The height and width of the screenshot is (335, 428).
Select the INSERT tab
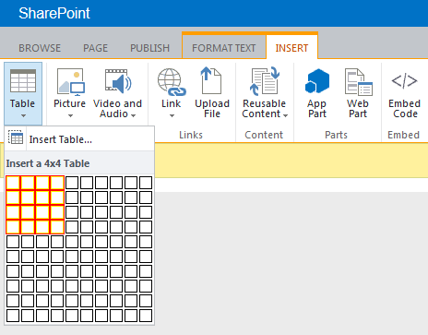[291, 48]
